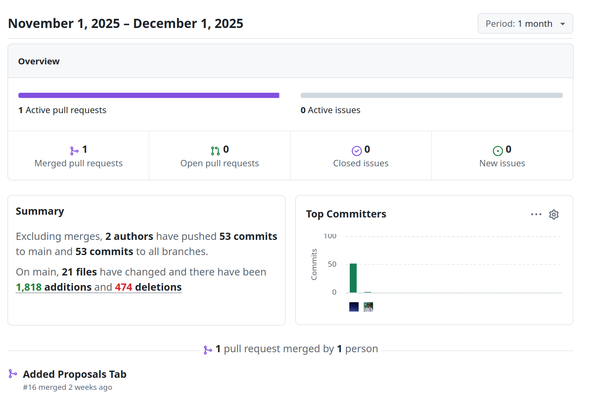Click the gray active issues progress bar

click(431, 96)
